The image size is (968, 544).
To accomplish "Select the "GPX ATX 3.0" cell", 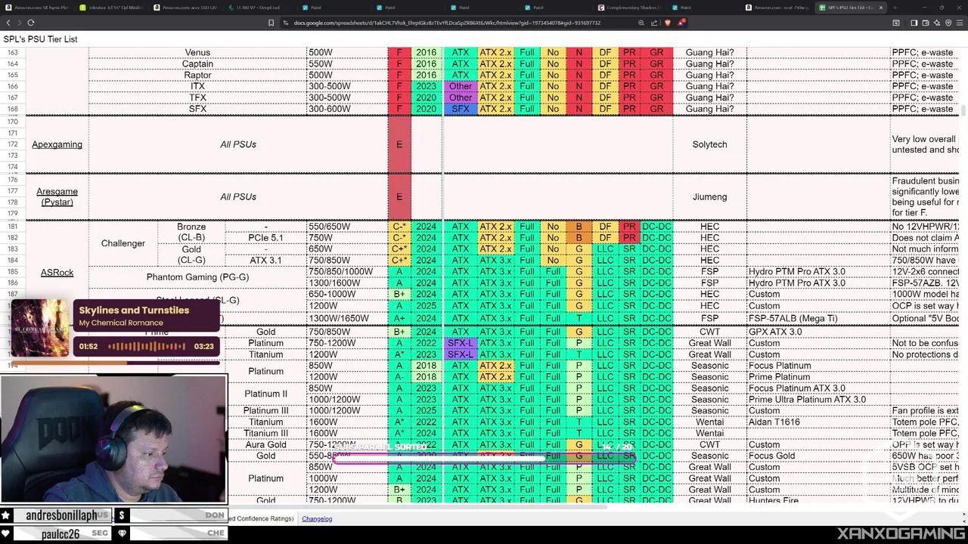I will (x=818, y=332).
